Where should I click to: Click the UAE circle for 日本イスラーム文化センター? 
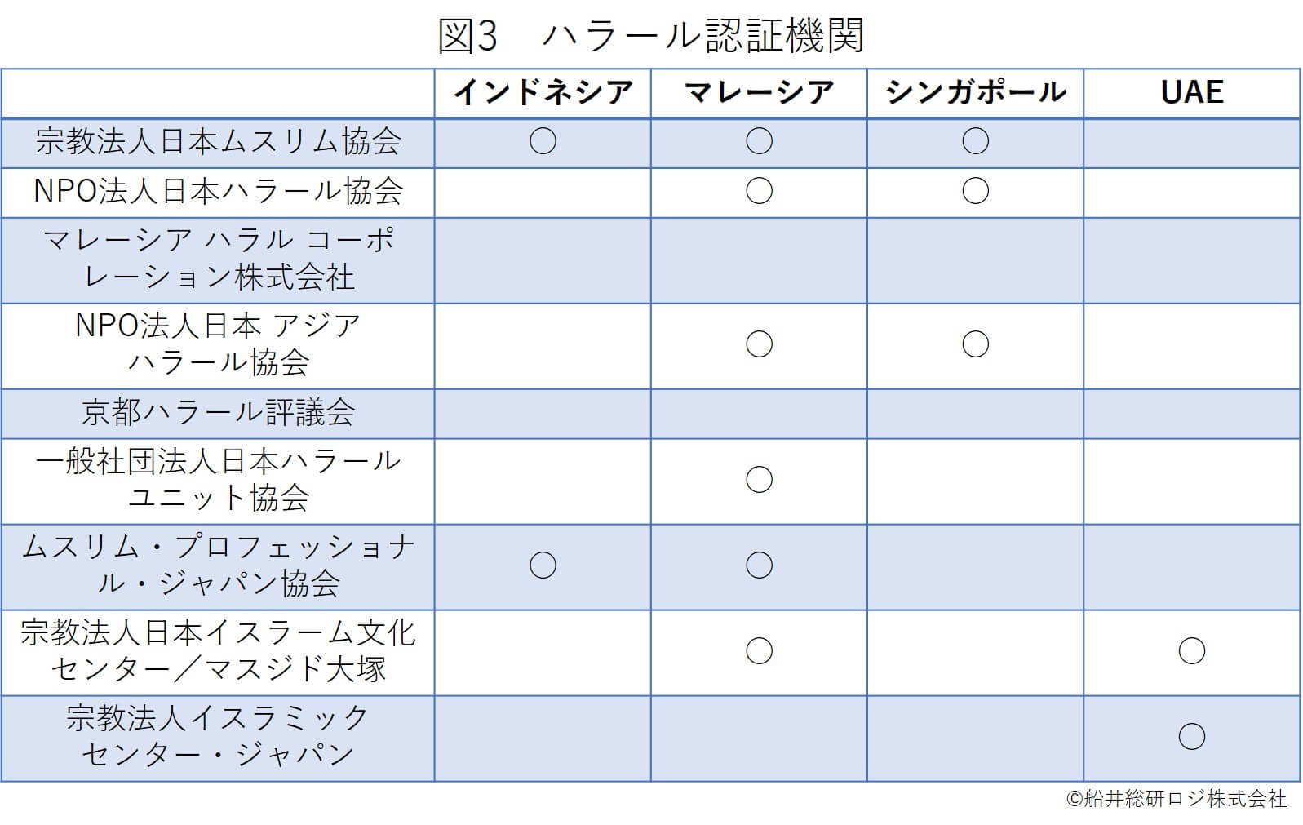(x=1191, y=651)
